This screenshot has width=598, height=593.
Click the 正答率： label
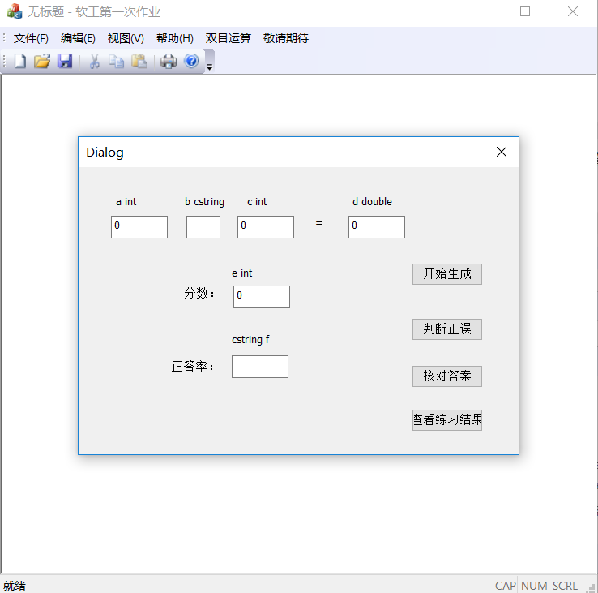coord(193,367)
